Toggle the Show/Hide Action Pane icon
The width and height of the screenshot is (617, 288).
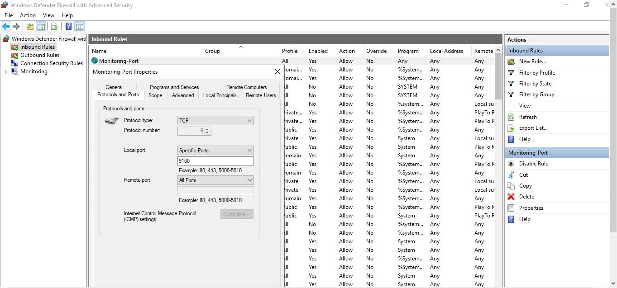point(80,26)
